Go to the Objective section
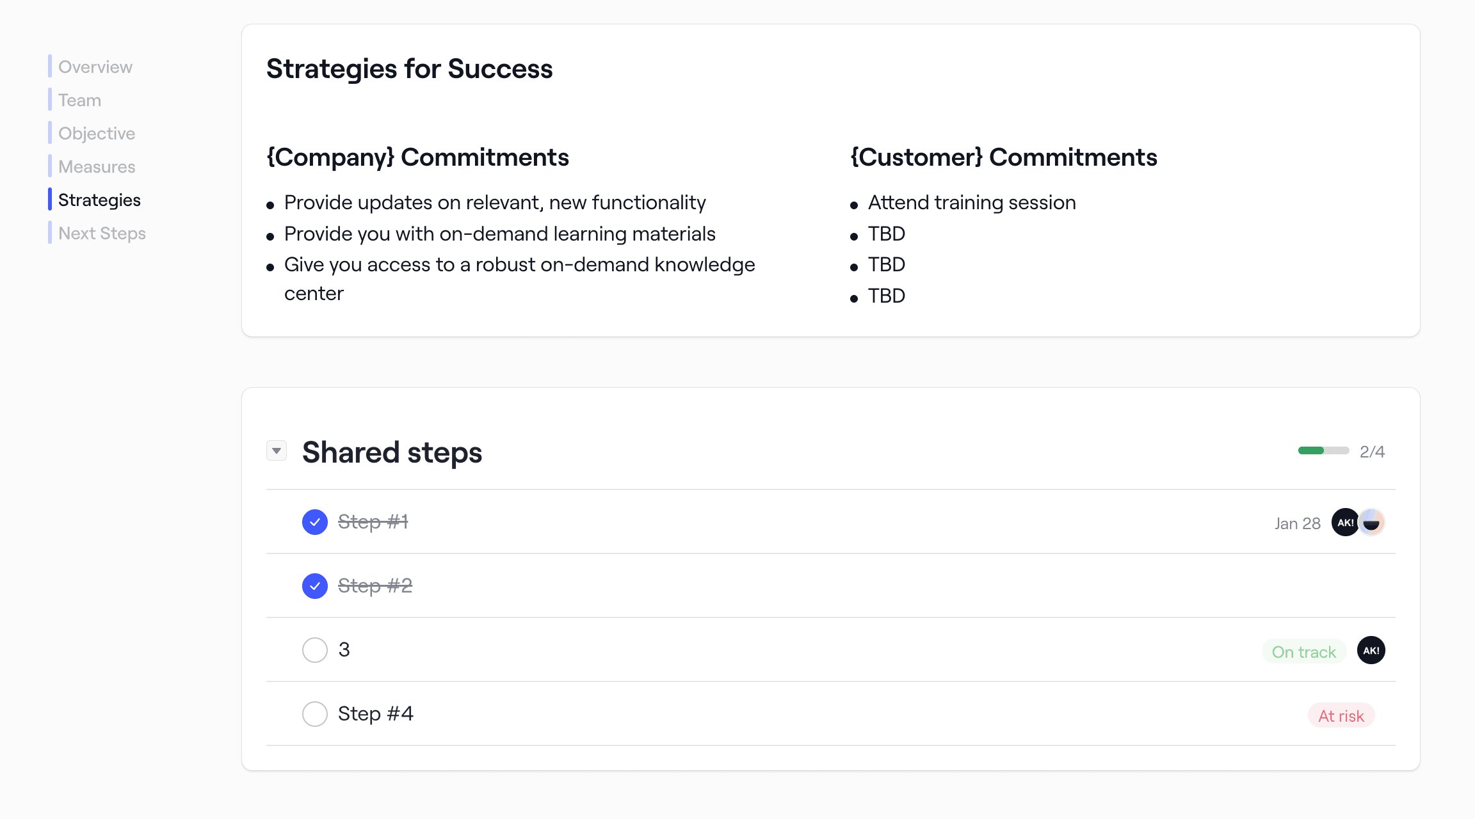 point(96,133)
